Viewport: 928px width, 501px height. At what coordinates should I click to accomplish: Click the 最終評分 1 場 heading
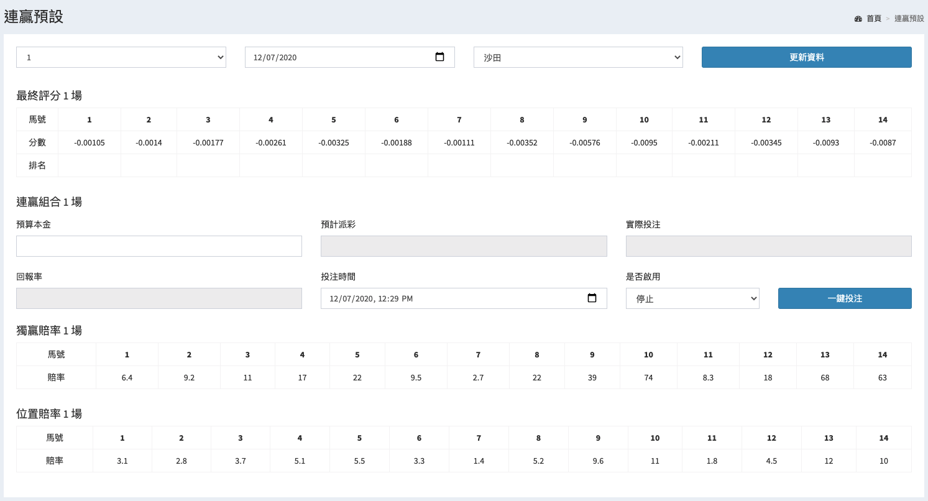[x=49, y=96]
